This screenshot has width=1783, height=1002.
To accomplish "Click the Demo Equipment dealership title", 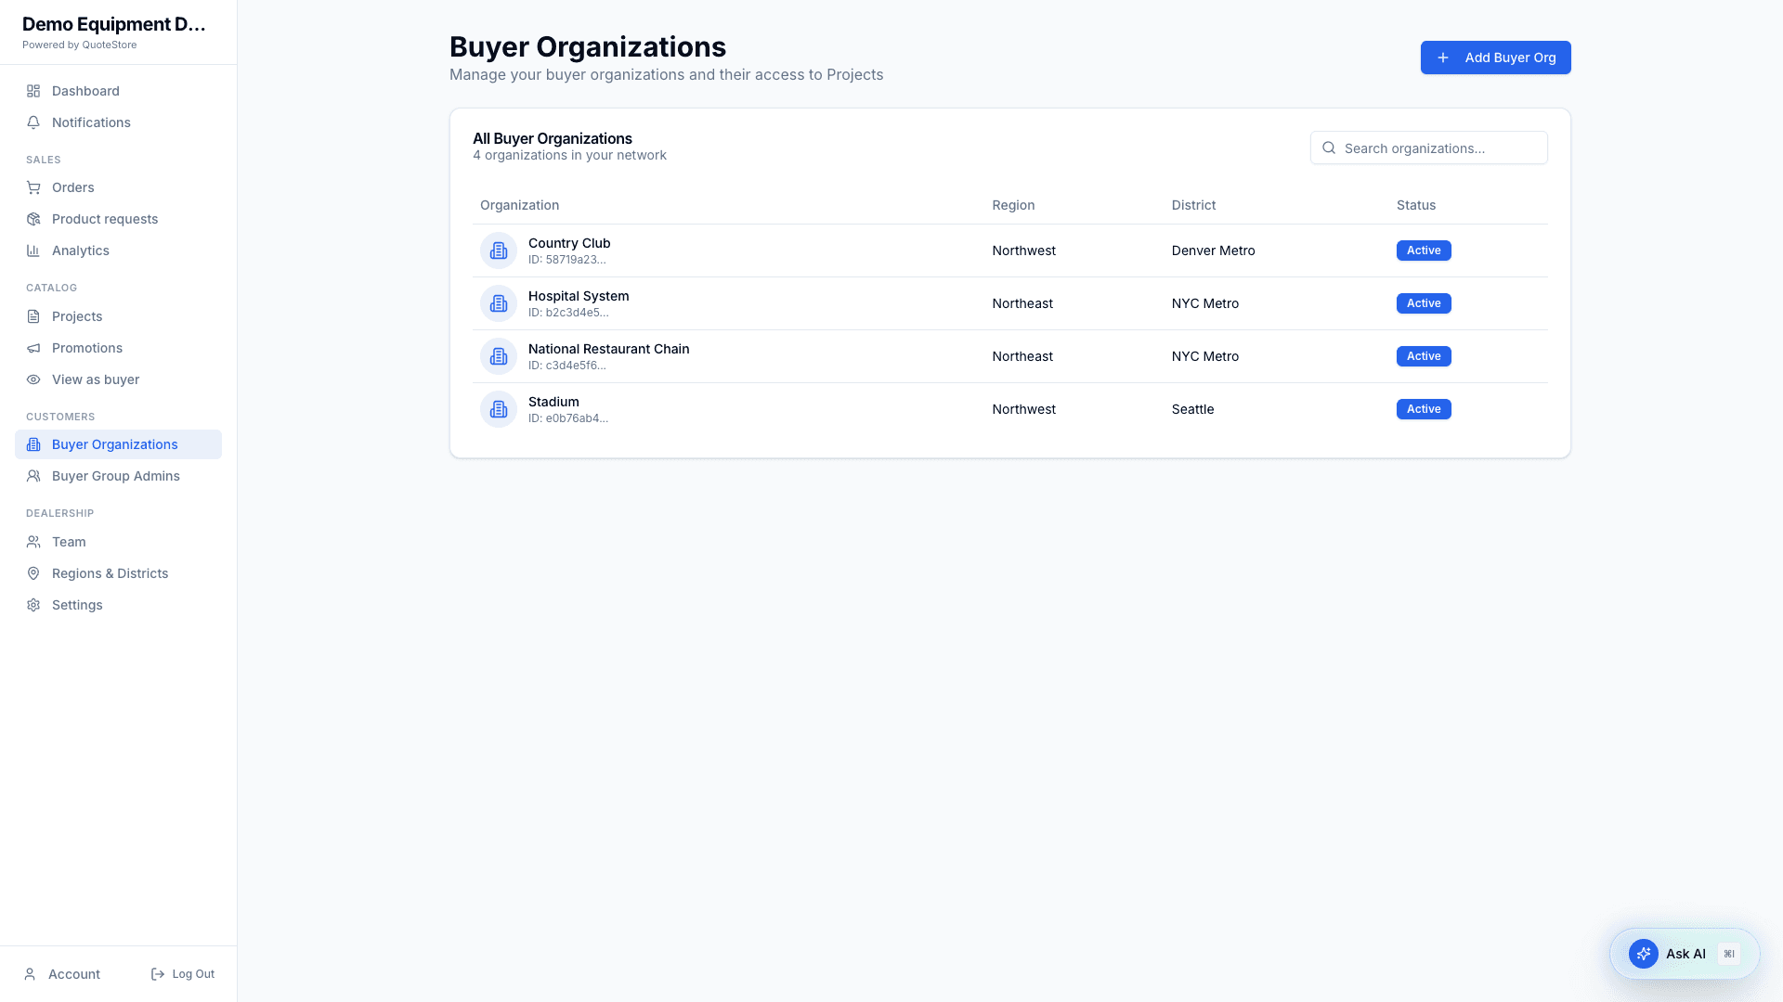I will tap(114, 24).
